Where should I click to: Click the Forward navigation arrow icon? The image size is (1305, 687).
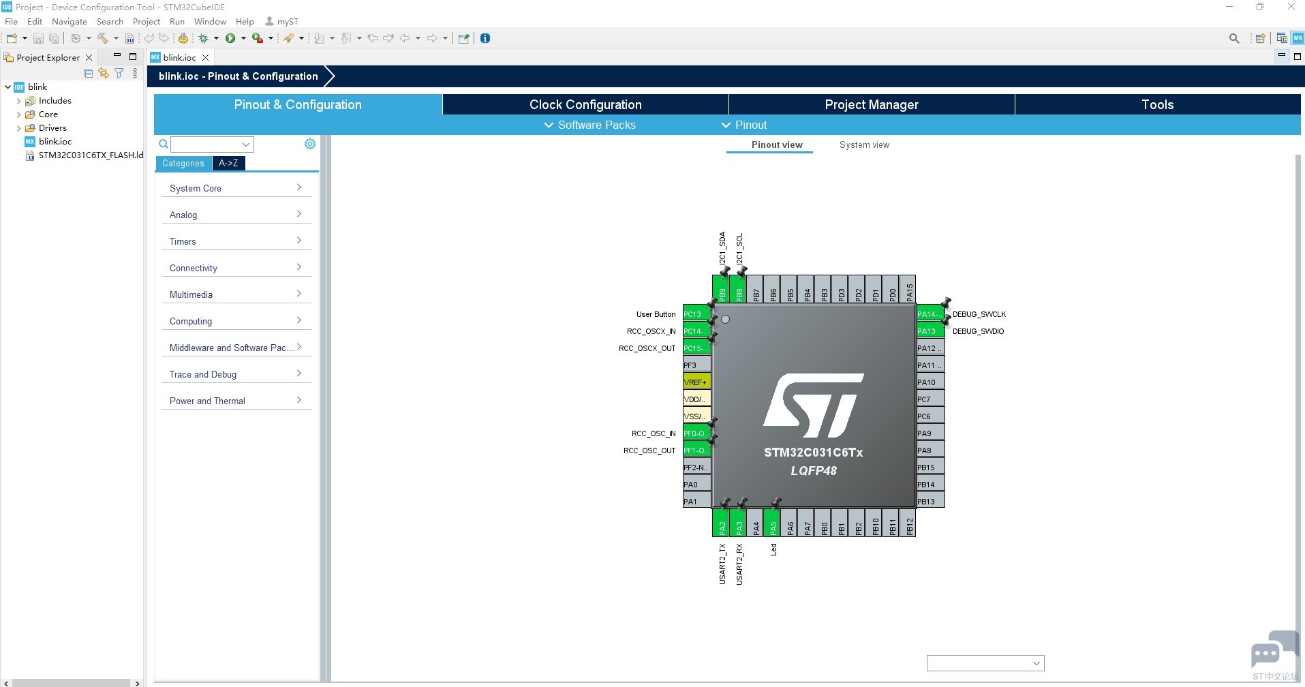[x=432, y=38]
